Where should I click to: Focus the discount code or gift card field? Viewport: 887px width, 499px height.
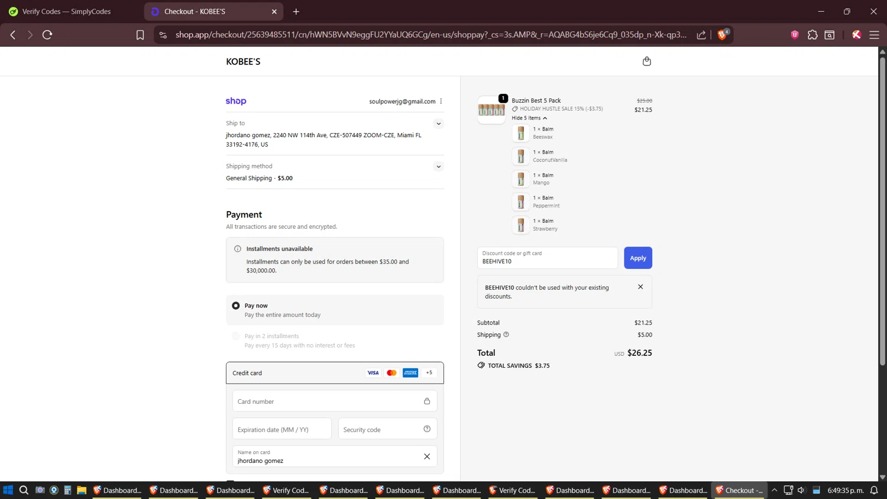(x=548, y=258)
